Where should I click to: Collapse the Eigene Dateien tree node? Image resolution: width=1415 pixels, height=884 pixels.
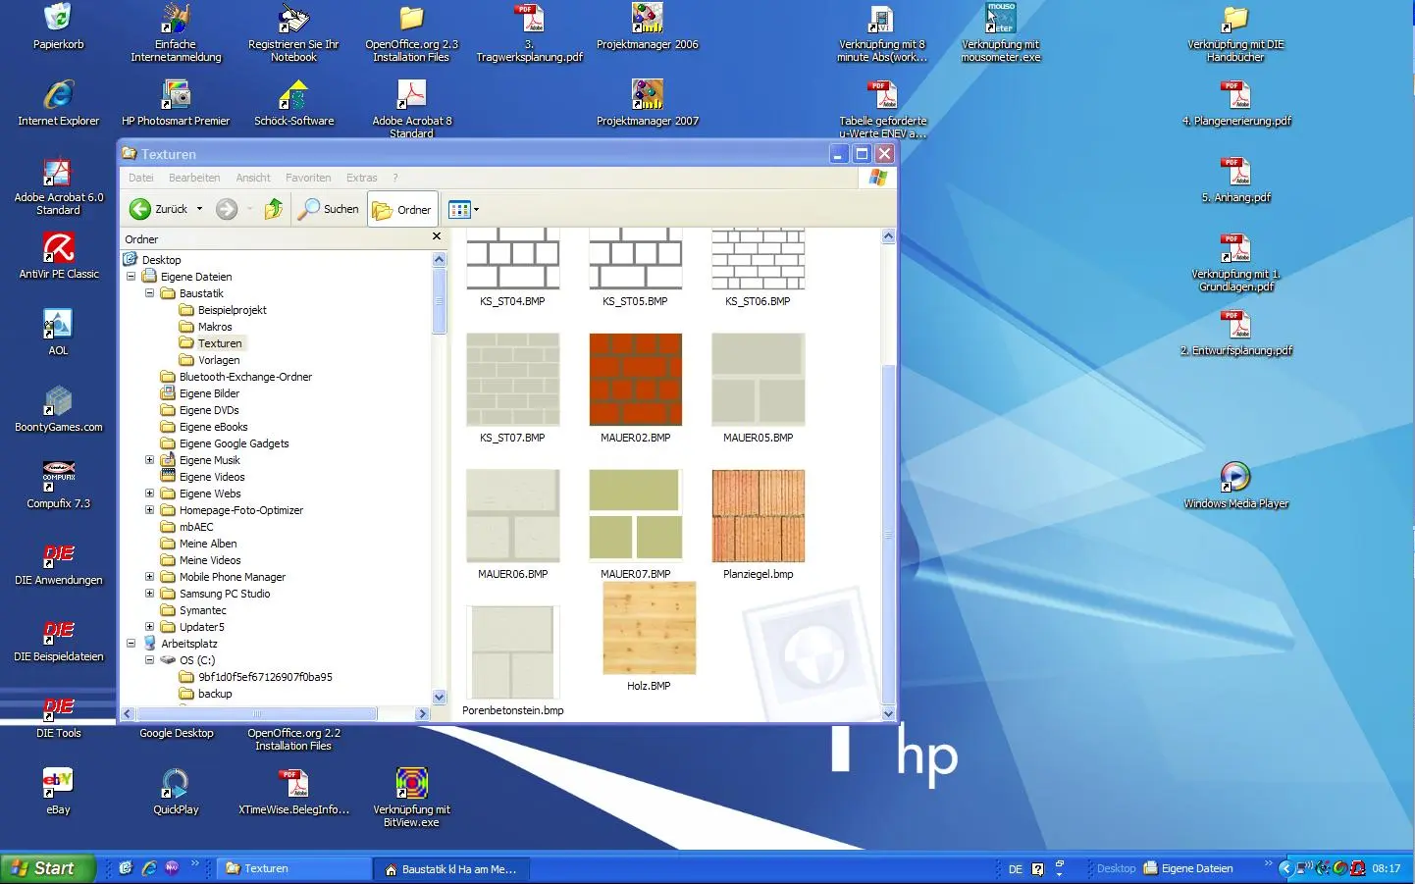[131, 277]
